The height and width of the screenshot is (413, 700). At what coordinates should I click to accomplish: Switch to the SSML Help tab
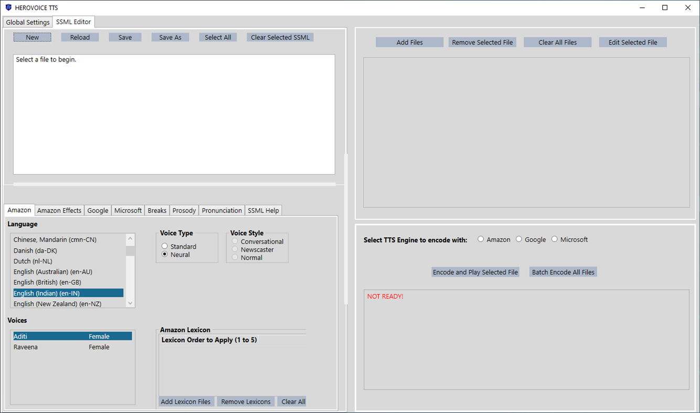(x=263, y=210)
